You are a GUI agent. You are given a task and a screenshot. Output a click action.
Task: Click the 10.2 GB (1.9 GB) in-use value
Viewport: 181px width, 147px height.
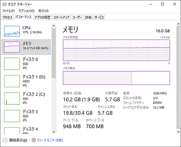coord(81,99)
